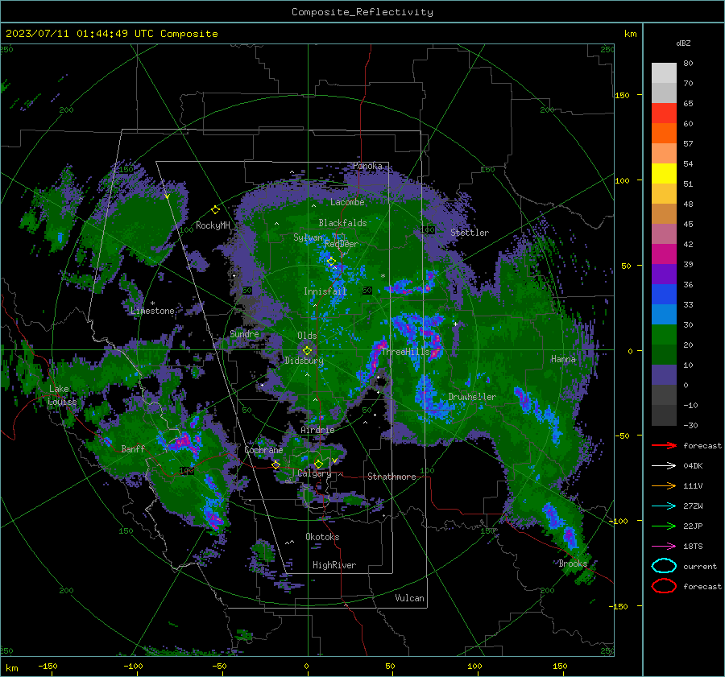Click the Calgary city label
725x677 pixels.
click(x=314, y=473)
